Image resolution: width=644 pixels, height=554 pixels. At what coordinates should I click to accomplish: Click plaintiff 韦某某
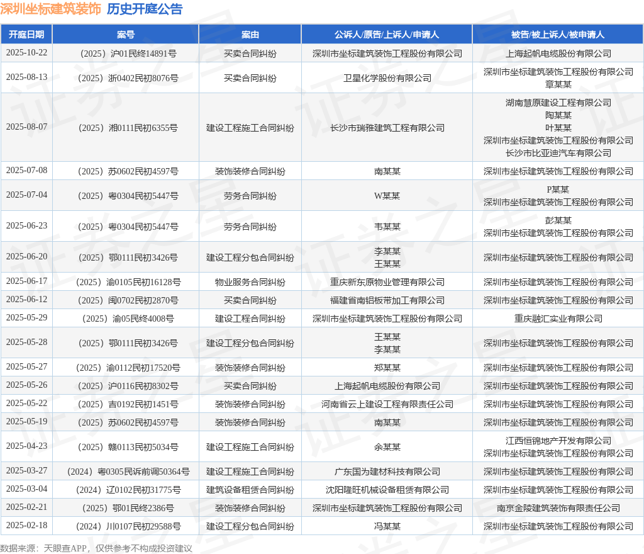[x=387, y=227]
